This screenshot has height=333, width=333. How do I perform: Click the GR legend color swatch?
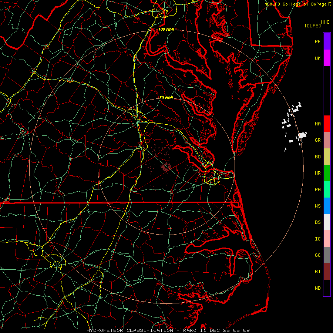point(327,140)
